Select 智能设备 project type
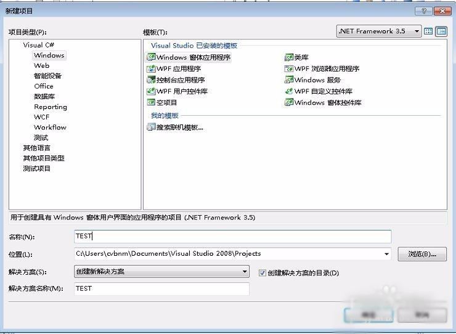 [47, 76]
